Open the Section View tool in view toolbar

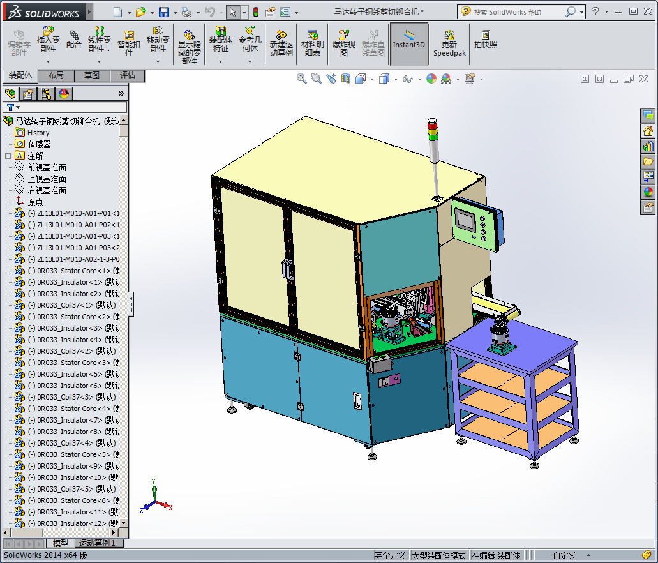(346, 79)
